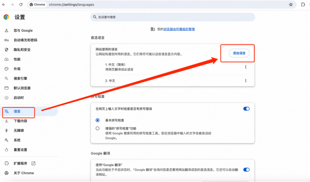The height and width of the screenshot is (182, 310).
Task: Click the organization building icon
Action: (153, 29)
